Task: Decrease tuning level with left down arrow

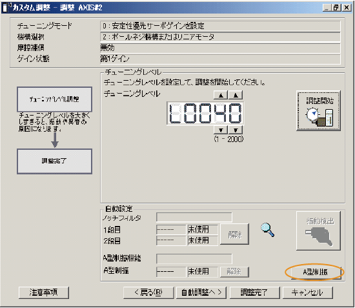Action: pyautogui.click(x=221, y=130)
